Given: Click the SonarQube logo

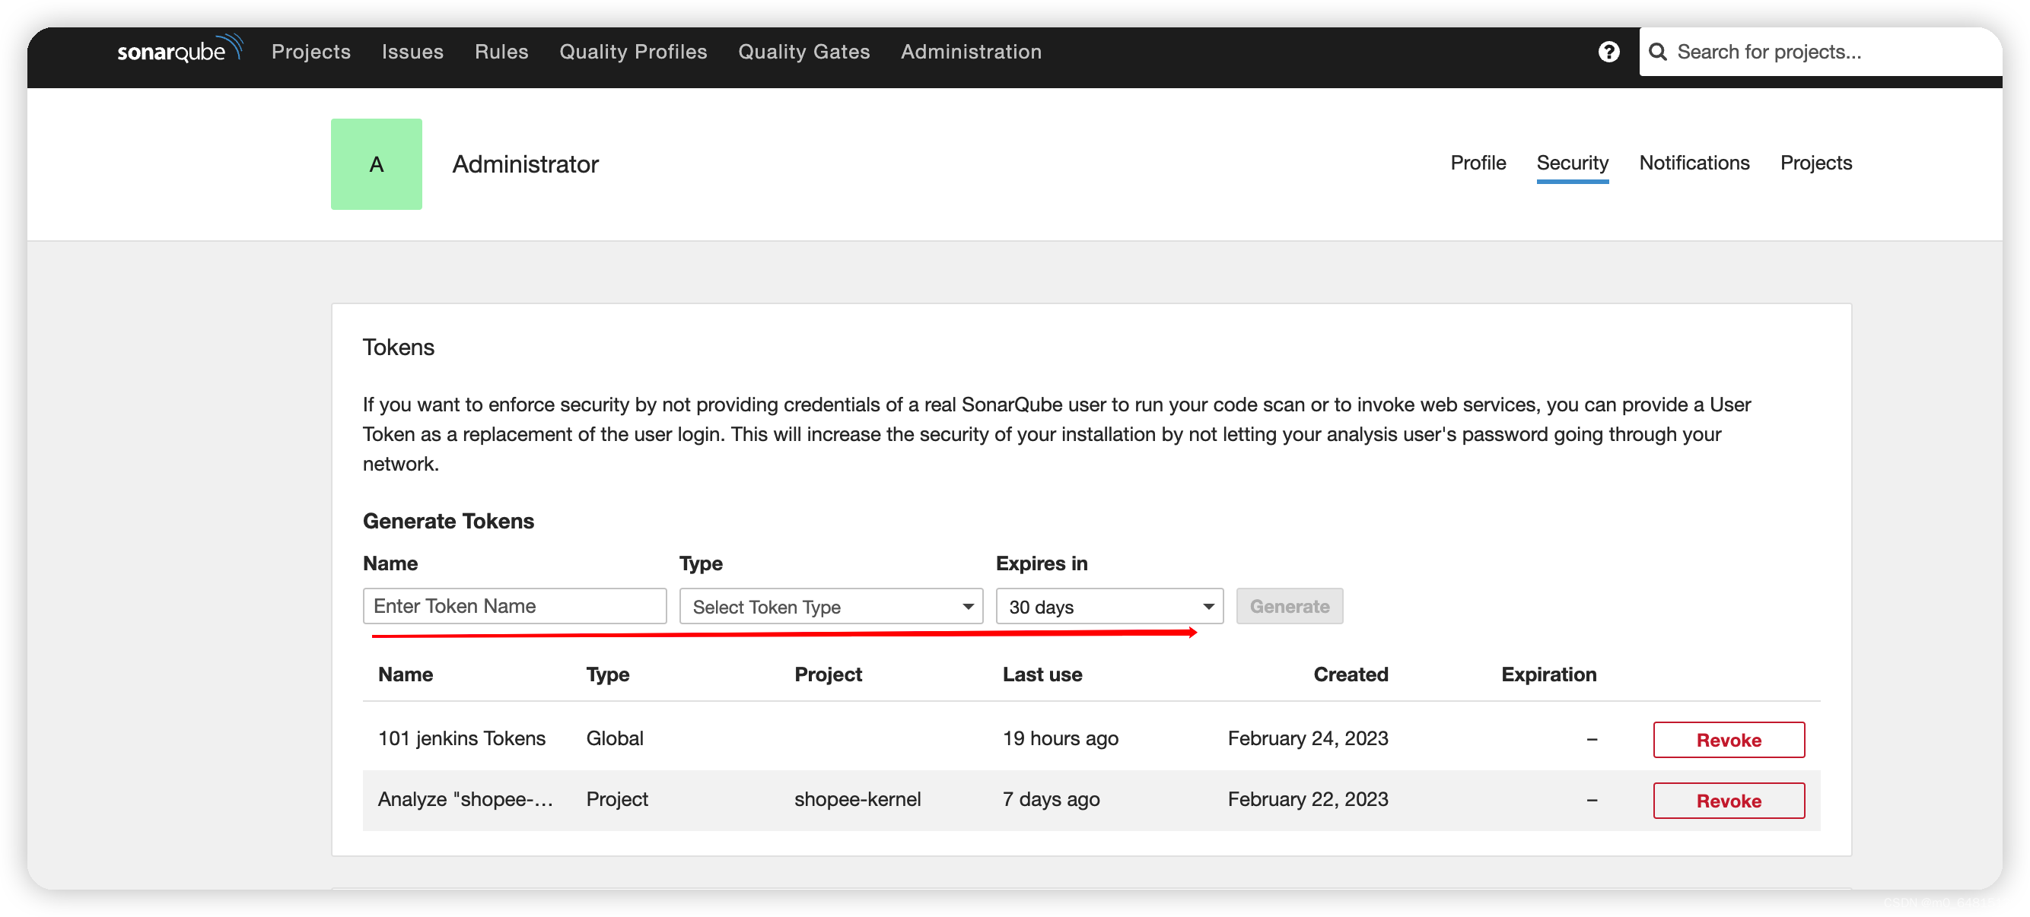Looking at the screenshot, I should click(x=179, y=50).
